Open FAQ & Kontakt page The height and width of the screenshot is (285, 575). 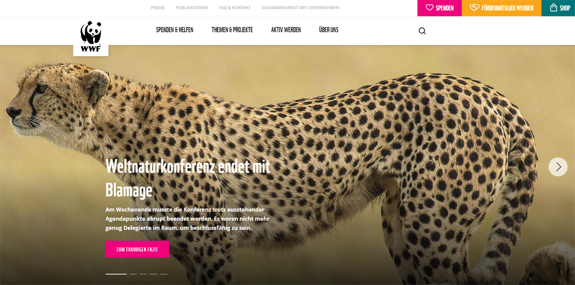click(235, 8)
